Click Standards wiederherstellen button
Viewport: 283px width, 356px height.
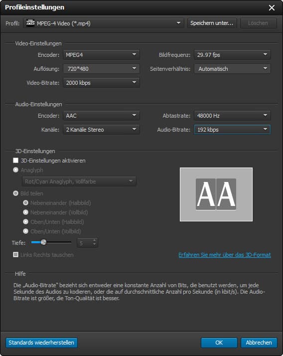point(41,343)
